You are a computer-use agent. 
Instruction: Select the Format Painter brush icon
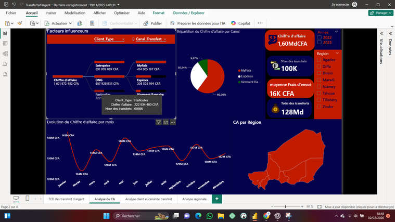20,23
